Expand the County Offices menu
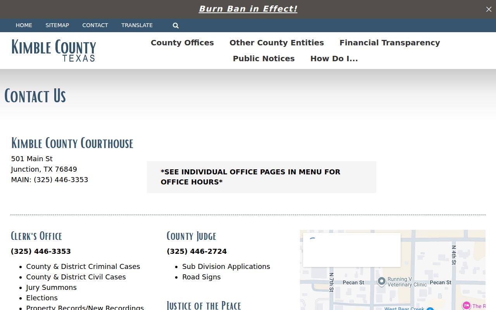 click(182, 43)
